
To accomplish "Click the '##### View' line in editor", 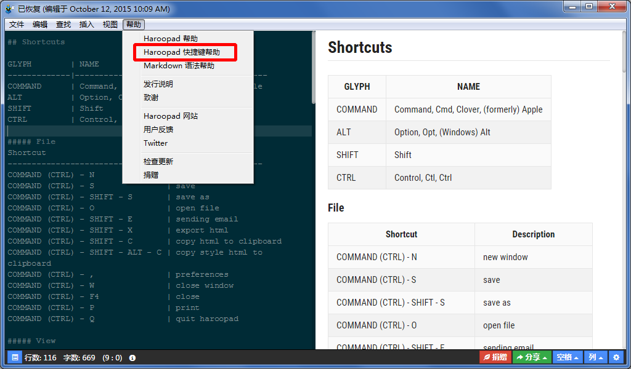I will (x=31, y=341).
